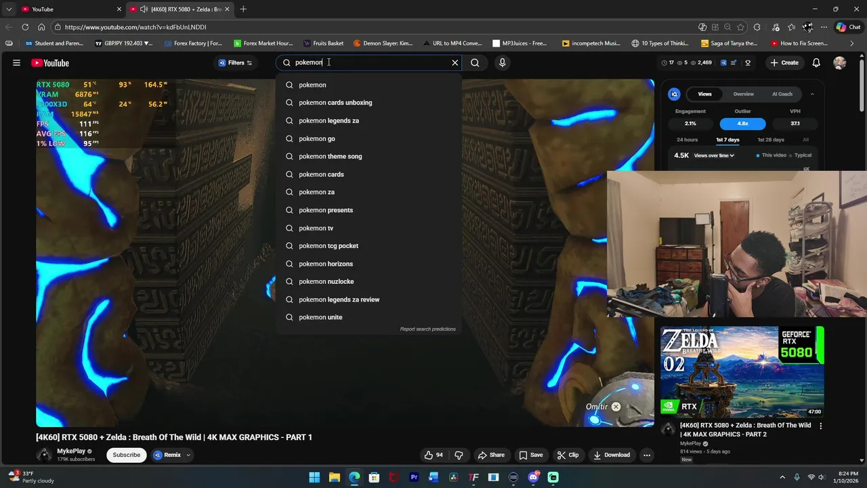Select the 1st 28 days range
Image resolution: width=867 pixels, height=488 pixels.
coord(770,140)
